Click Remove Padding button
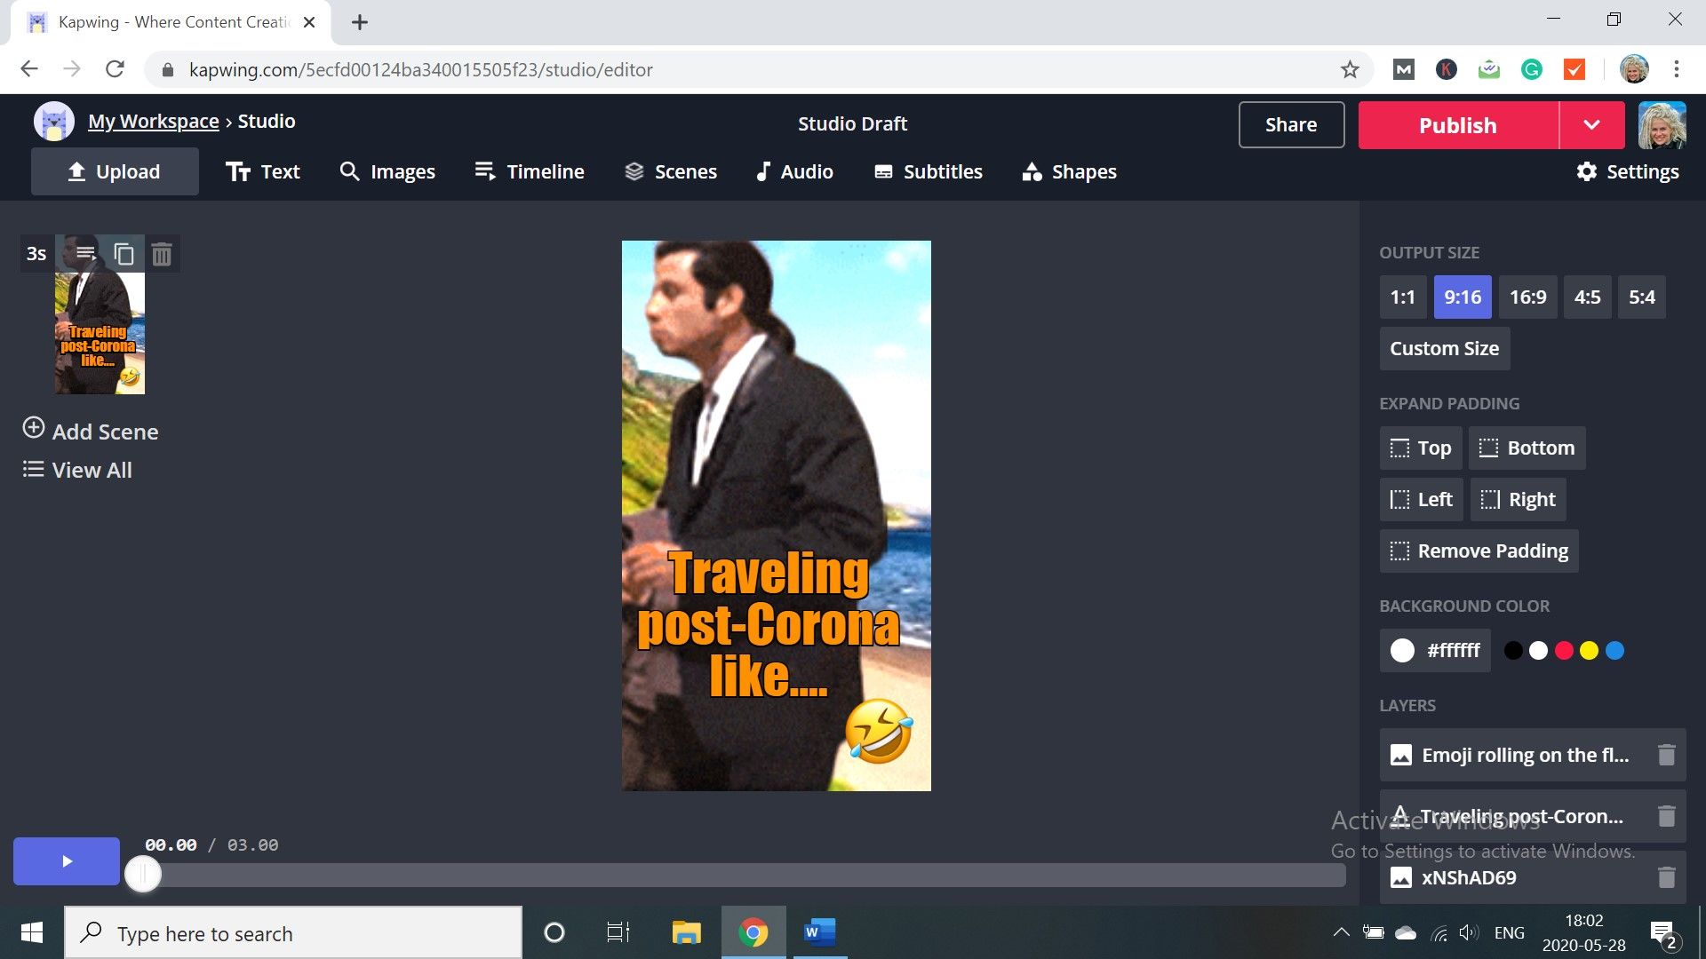 (1479, 551)
